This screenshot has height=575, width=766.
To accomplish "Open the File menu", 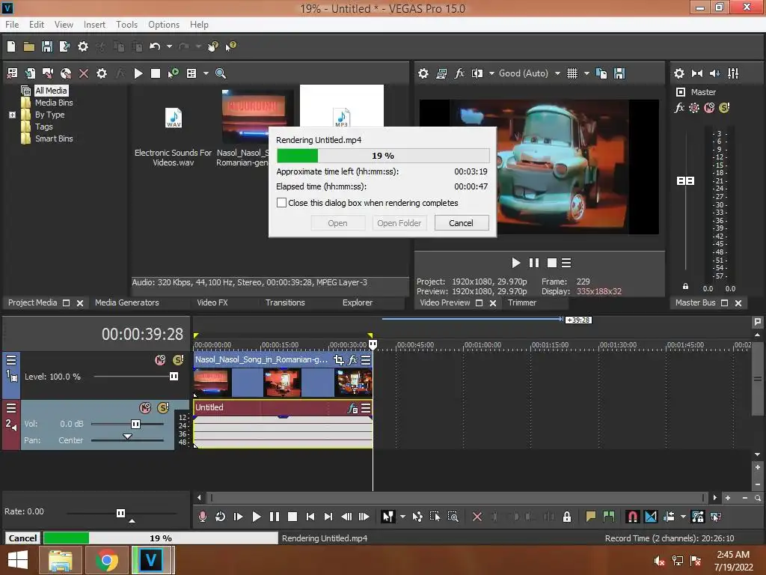I will tap(12, 25).
